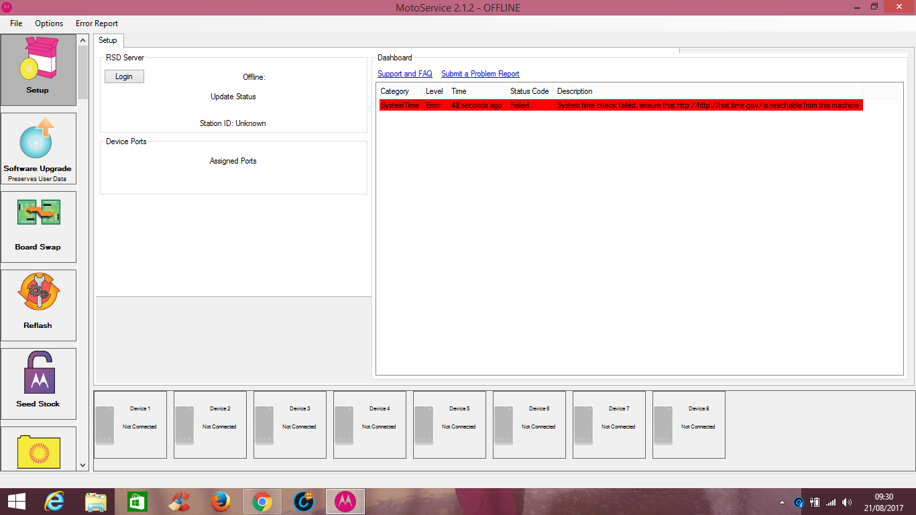Click the MotoService taskbar icon
Viewport: 916px width, 515px height.
pyautogui.click(x=345, y=502)
